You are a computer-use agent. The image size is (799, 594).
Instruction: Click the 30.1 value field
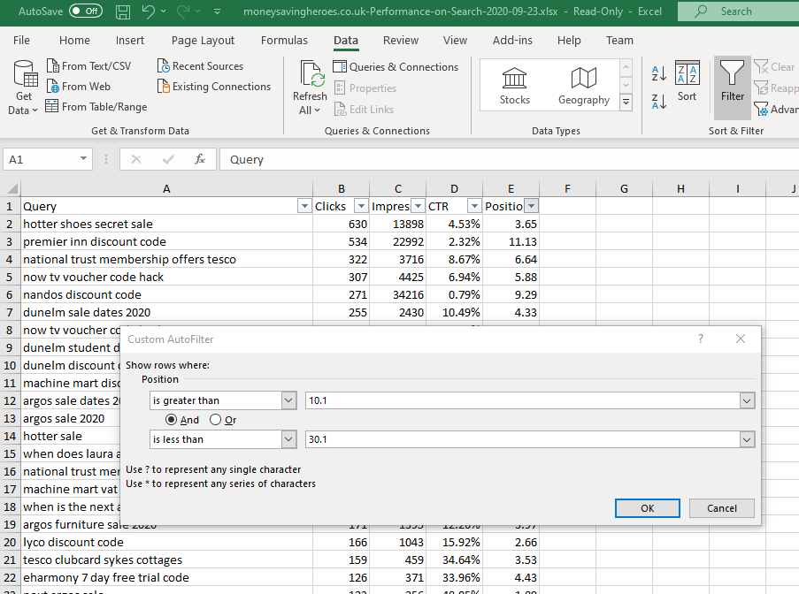coord(523,439)
